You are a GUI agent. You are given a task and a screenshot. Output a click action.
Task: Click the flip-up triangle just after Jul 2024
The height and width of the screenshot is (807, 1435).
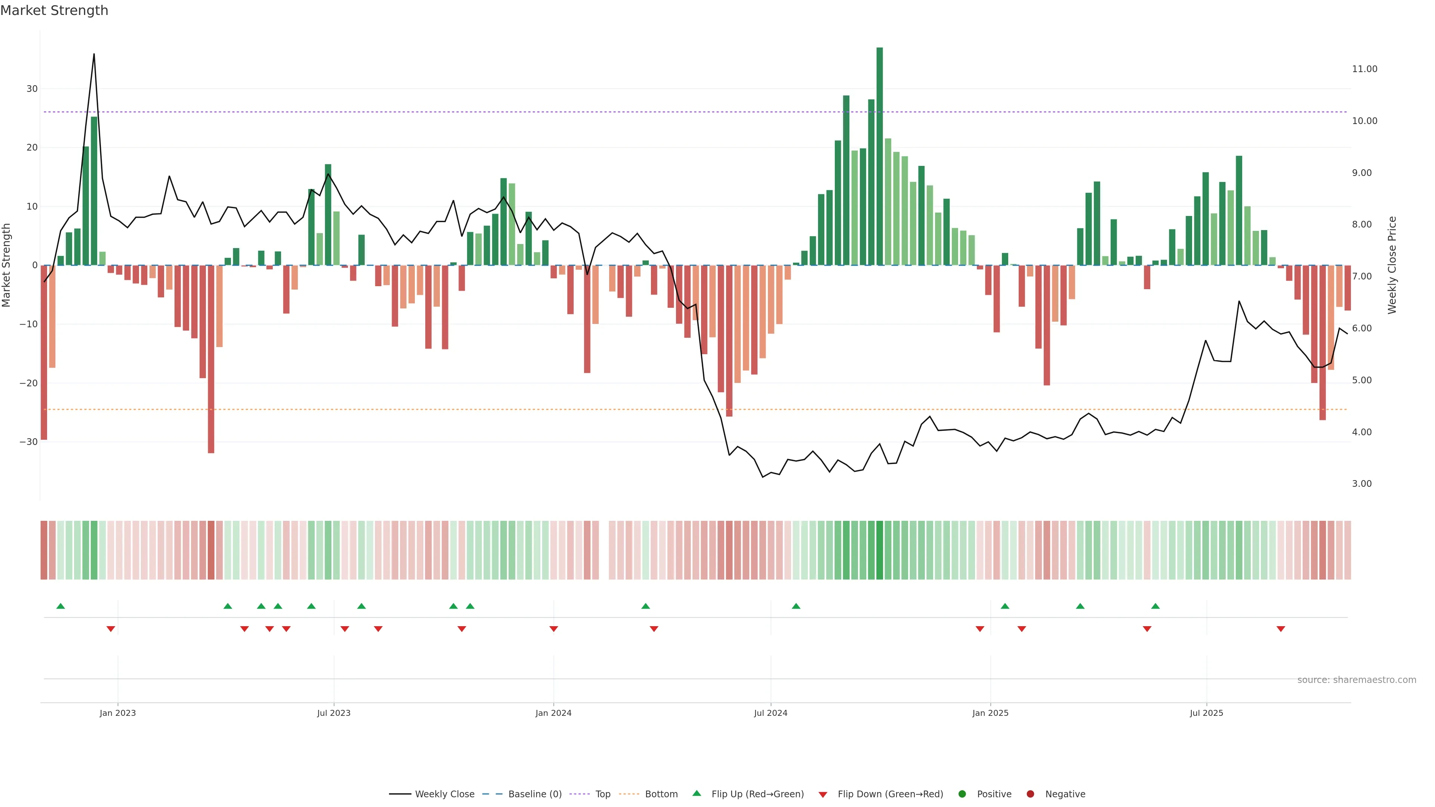click(x=796, y=606)
